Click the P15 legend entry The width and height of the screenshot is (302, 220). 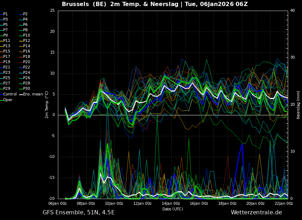click(x=5, y=51)
